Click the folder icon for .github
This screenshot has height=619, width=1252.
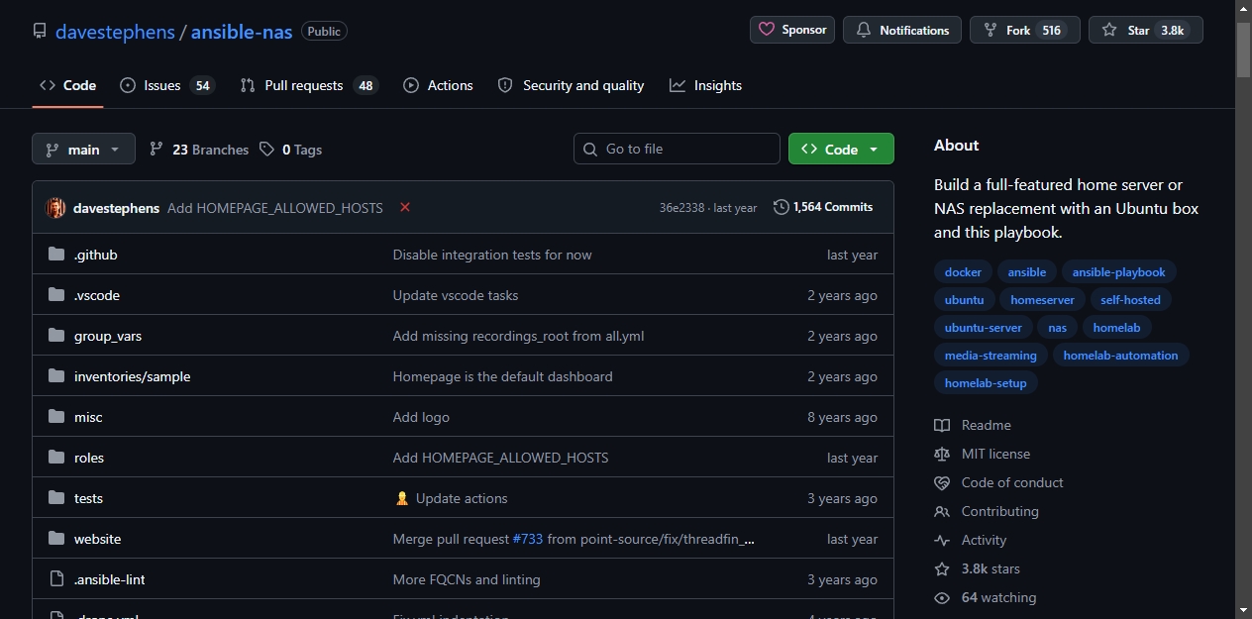56,255
